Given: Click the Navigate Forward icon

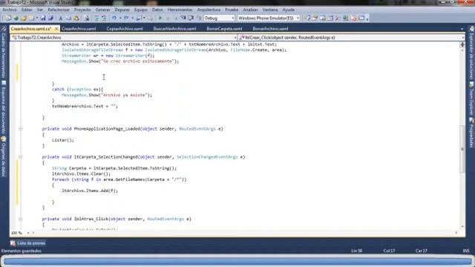Looking at the screenshot, I should point(150,18).
